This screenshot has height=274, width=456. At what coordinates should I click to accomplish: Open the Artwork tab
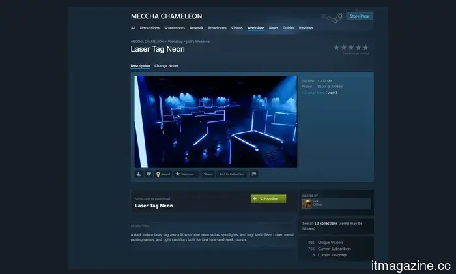[196, 28]
